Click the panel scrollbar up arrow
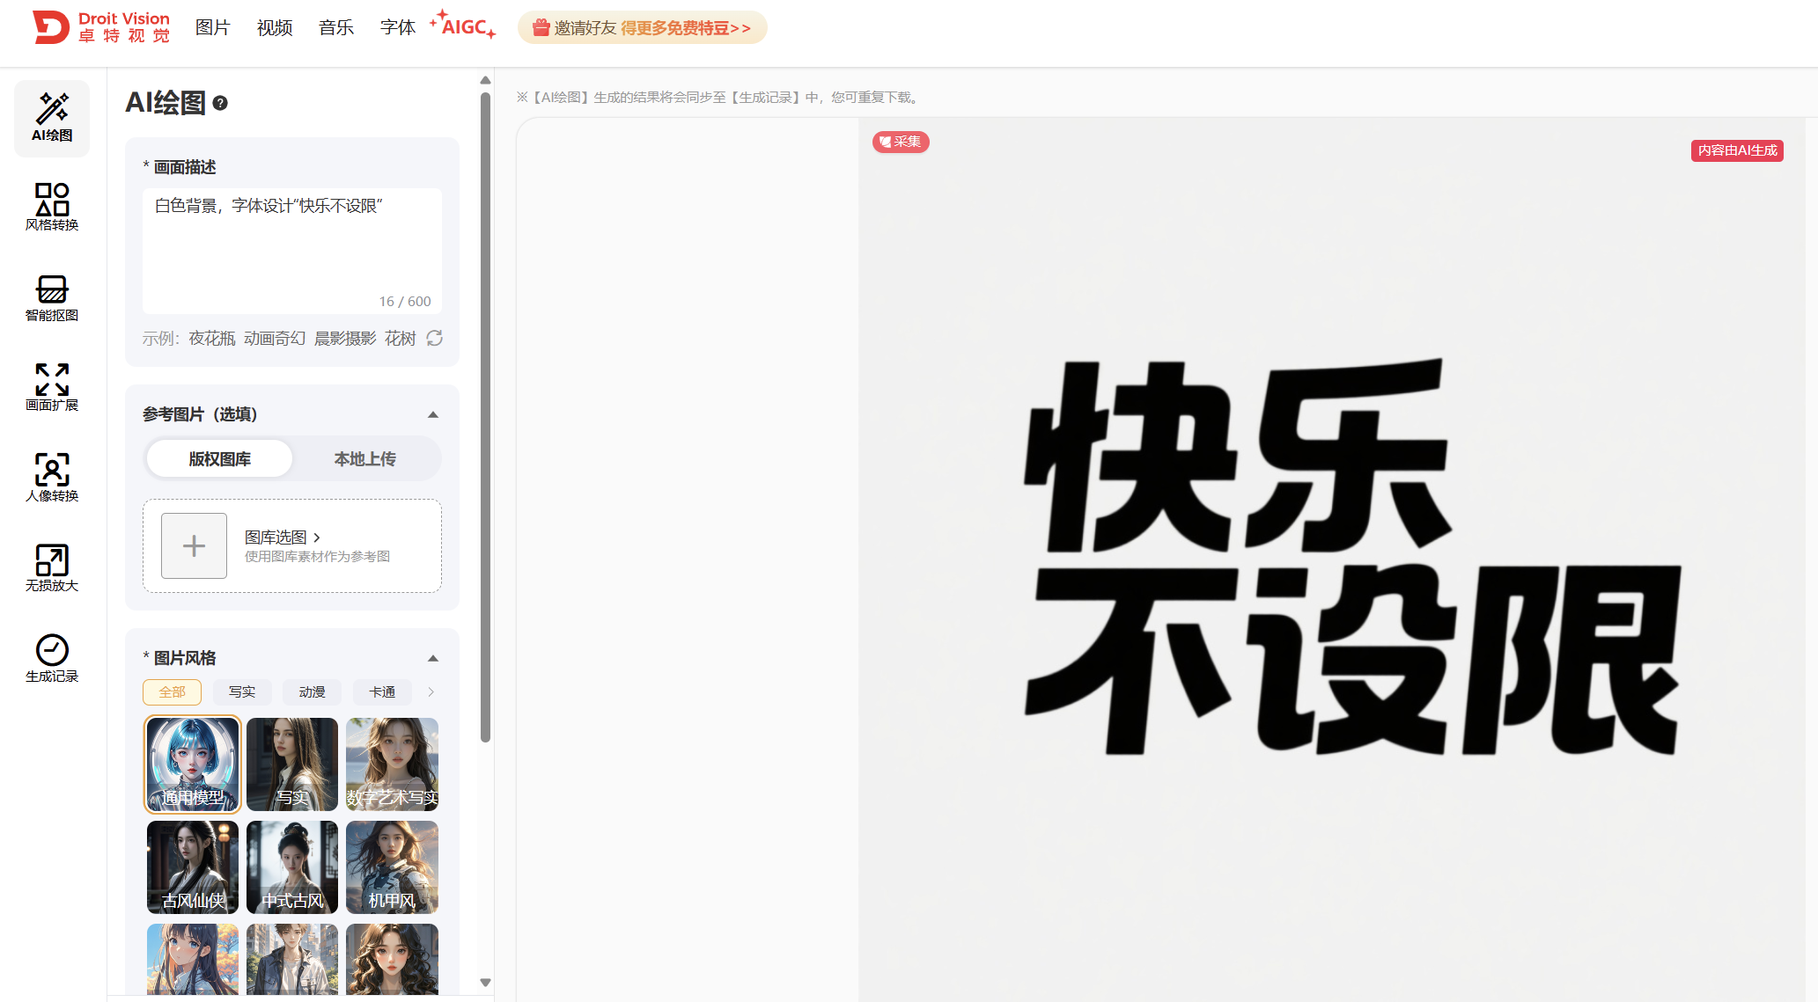1818x1002 pixels. pos(485,80)
